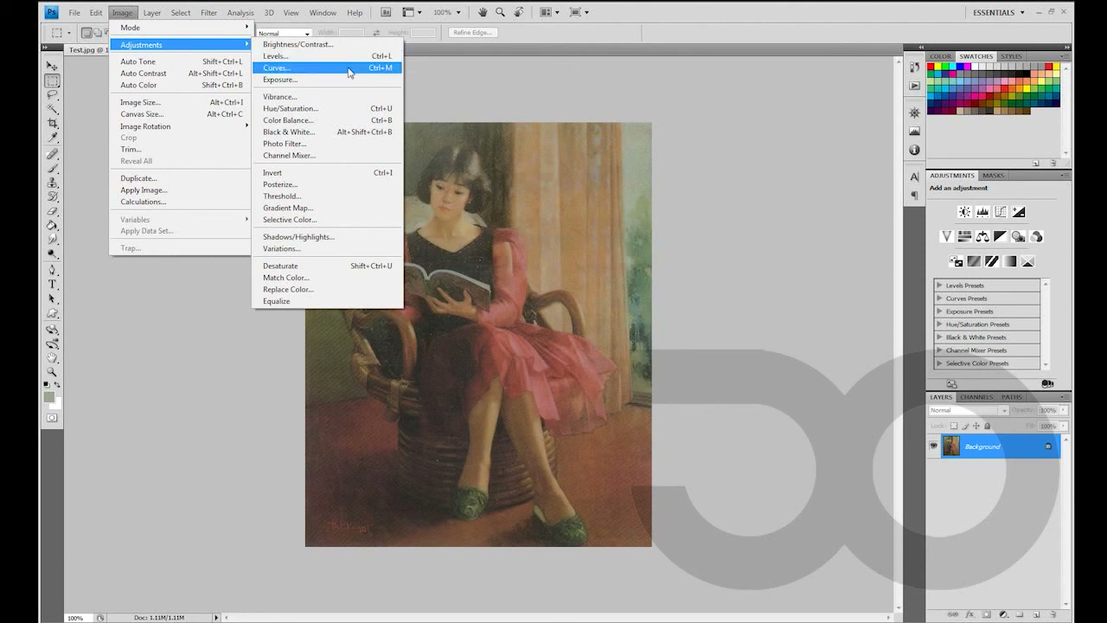
Task: Select the Zoom tool in toolbox
Action: [52, 372]
